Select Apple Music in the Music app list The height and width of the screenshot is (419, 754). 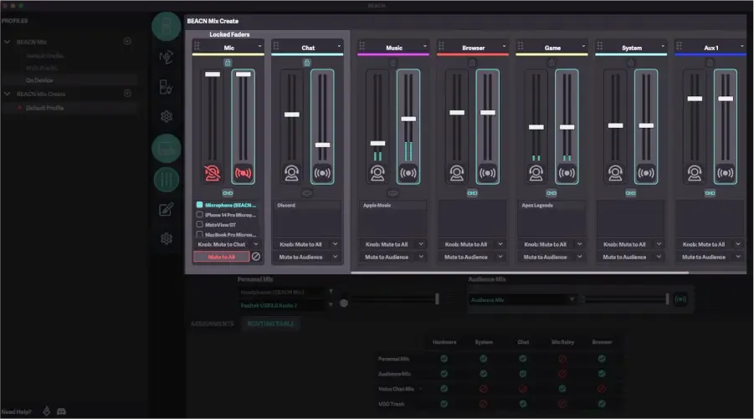pyautogui.click(x=392, y=205)
